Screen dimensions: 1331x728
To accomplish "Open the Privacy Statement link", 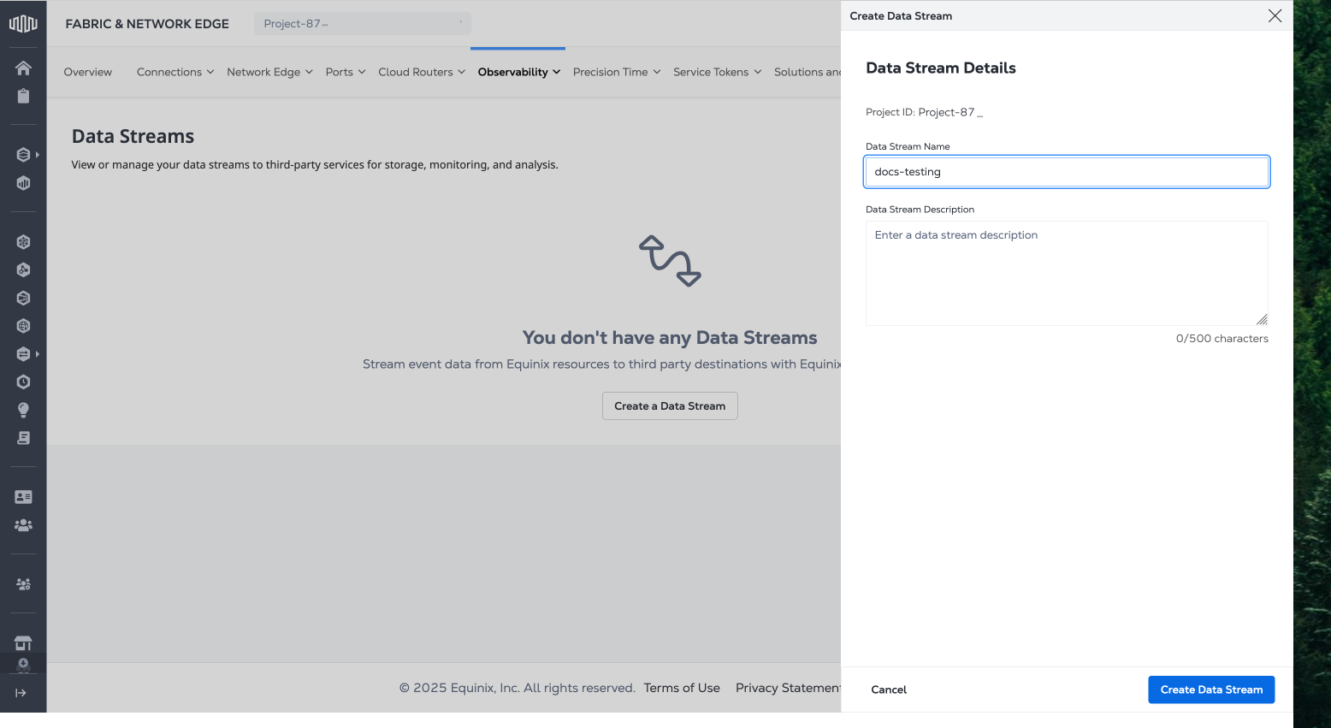I will click(x=788, y=688).
